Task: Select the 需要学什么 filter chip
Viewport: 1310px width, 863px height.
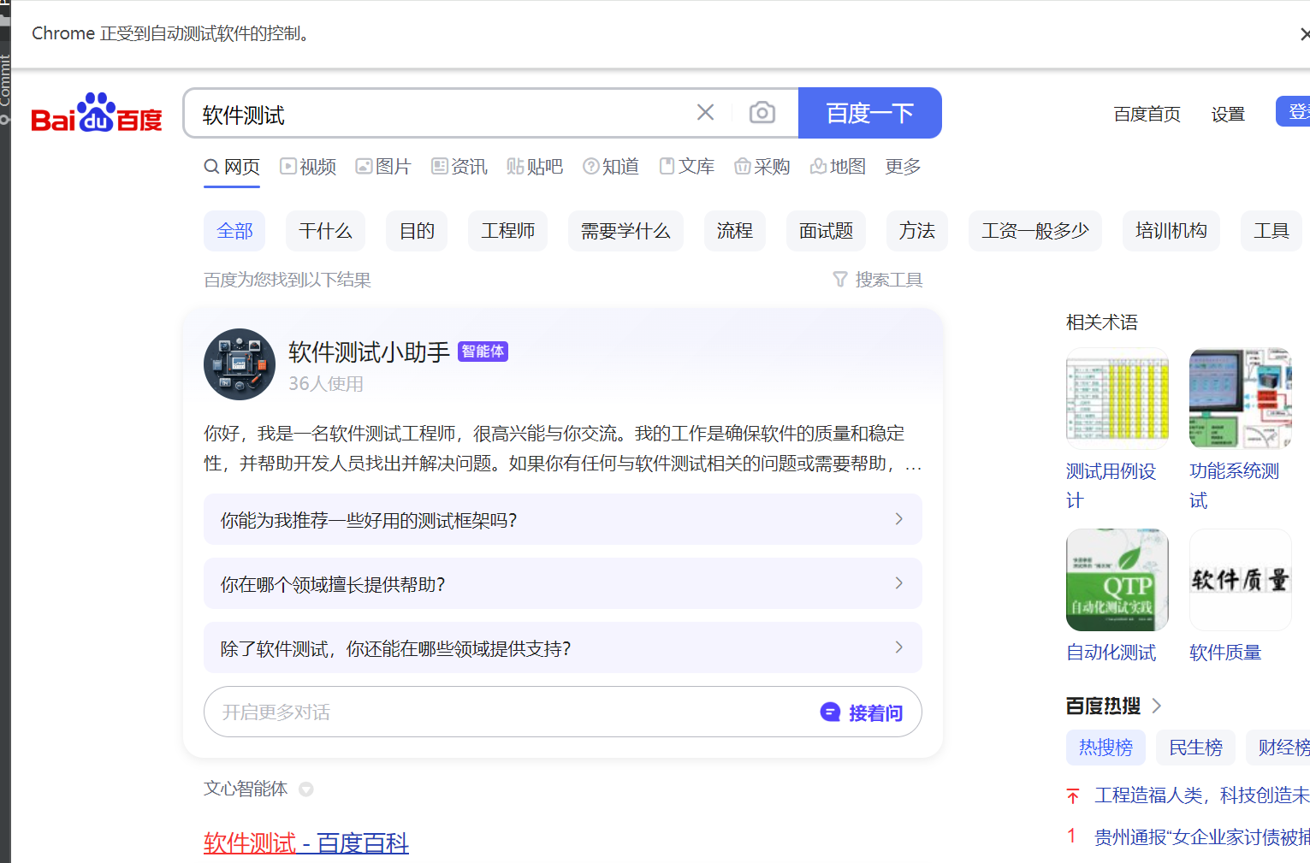Action: [625, 231]
